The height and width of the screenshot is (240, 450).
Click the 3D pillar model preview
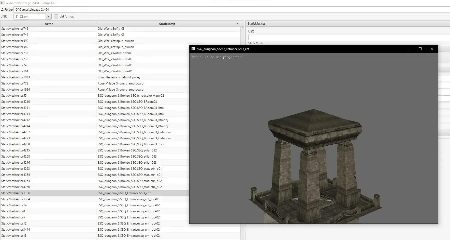pyautogui.click(x=315, y=166)
